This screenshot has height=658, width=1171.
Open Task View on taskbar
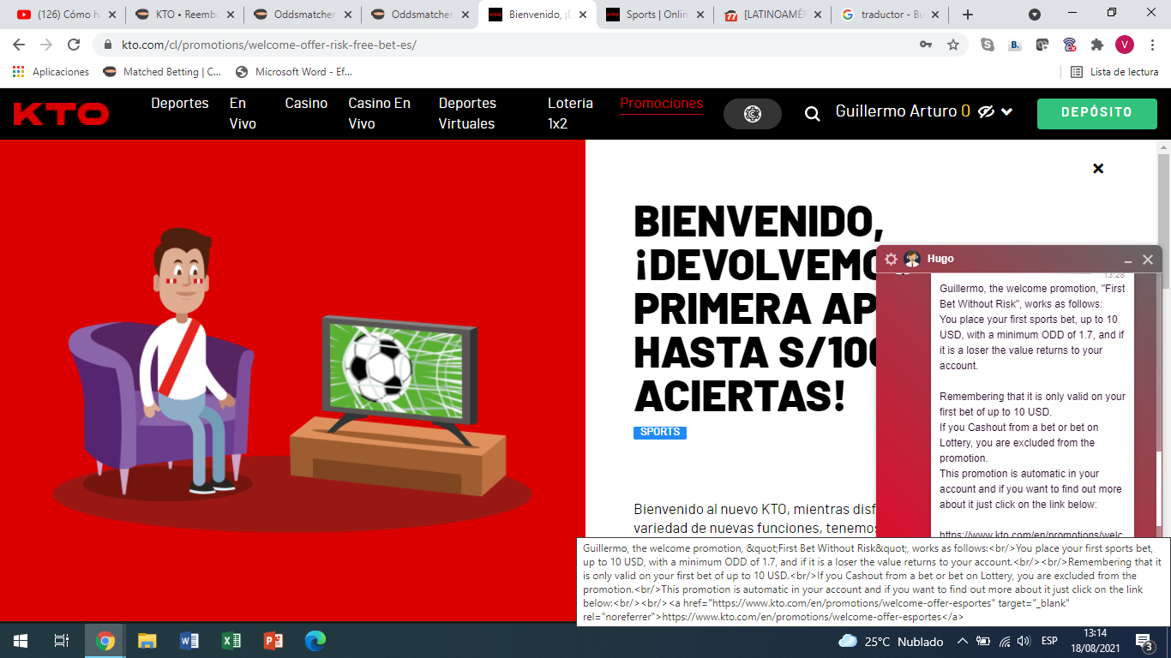click(62, 641)
